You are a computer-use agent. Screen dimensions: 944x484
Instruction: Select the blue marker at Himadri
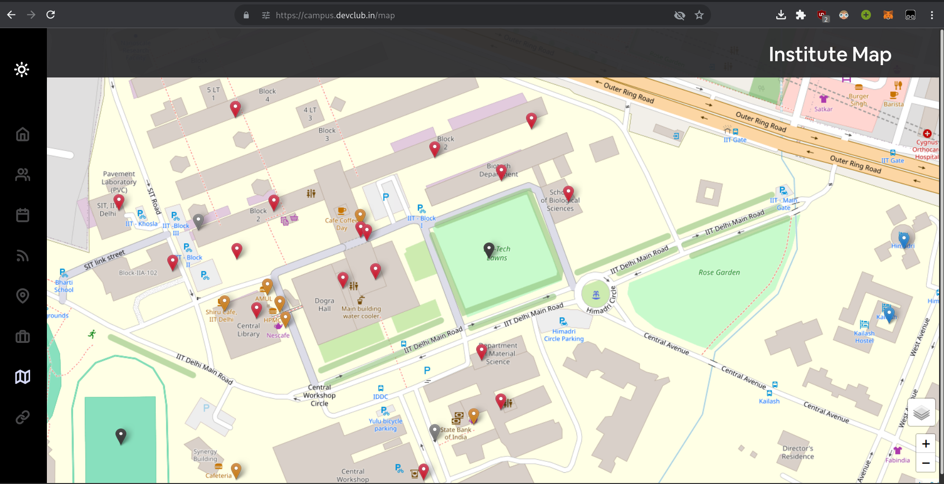(x=904, y=240)
